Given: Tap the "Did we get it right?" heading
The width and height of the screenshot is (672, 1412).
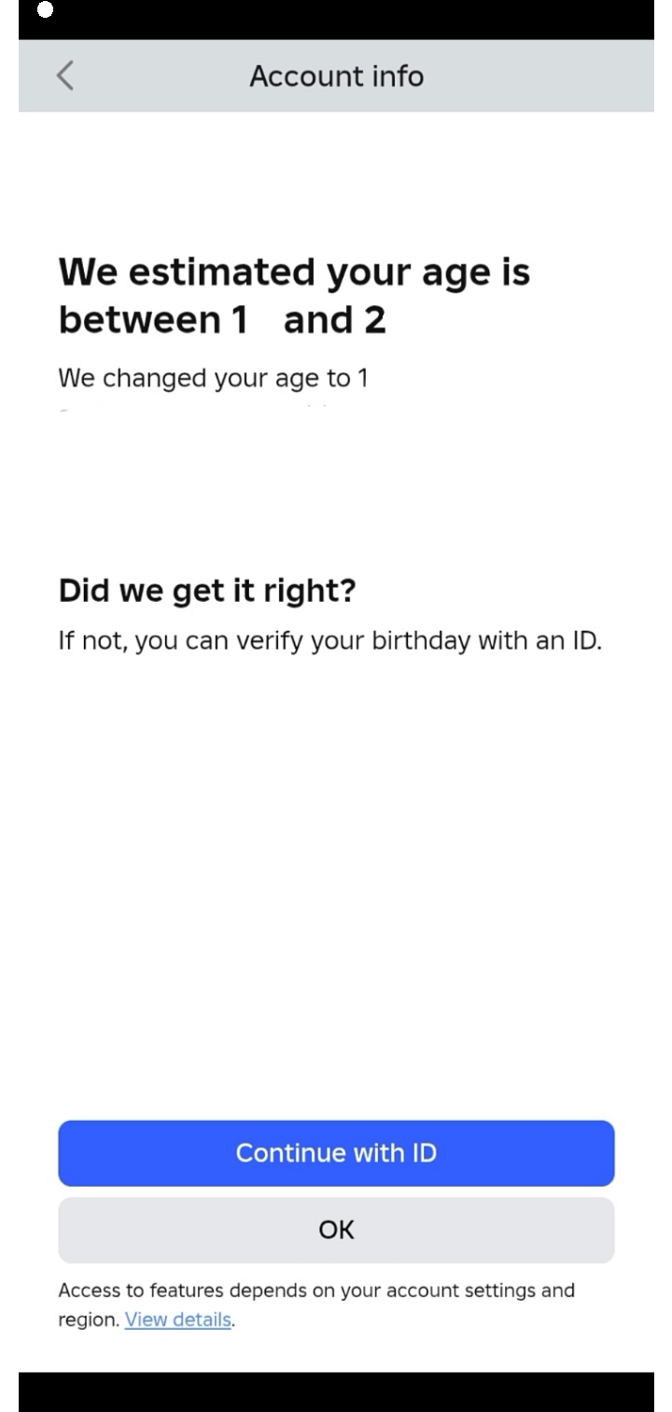Looking at the screenshot, I should [x=207, y=590].
